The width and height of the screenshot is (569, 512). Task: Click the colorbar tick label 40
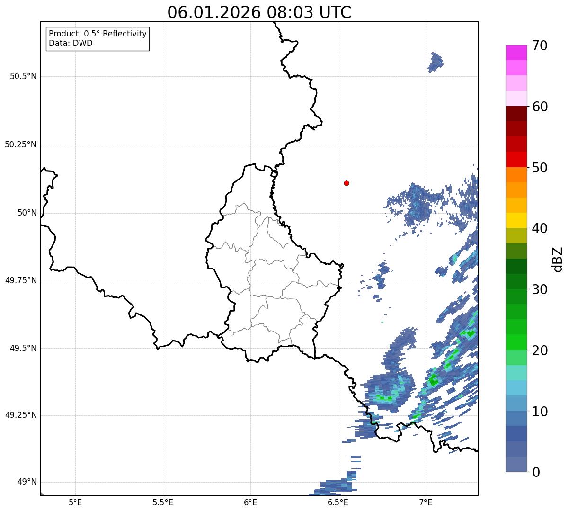tap(540, 228)
